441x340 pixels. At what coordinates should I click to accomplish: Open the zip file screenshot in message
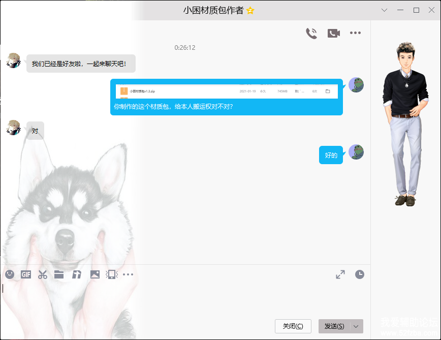(227, 91)
